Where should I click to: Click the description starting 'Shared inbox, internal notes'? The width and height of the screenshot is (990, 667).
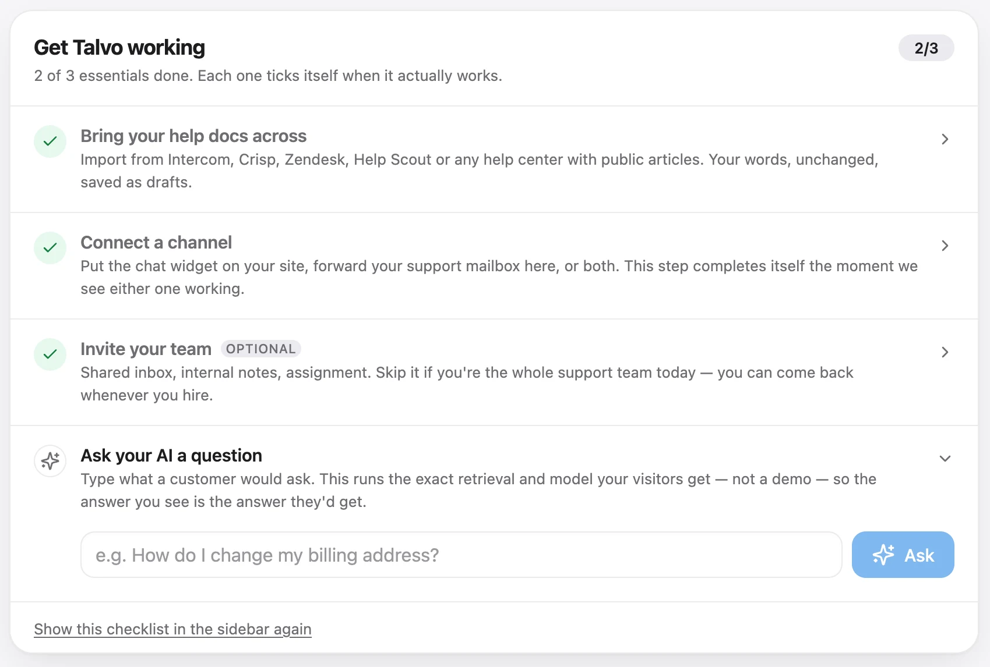(x=467, y=384)
